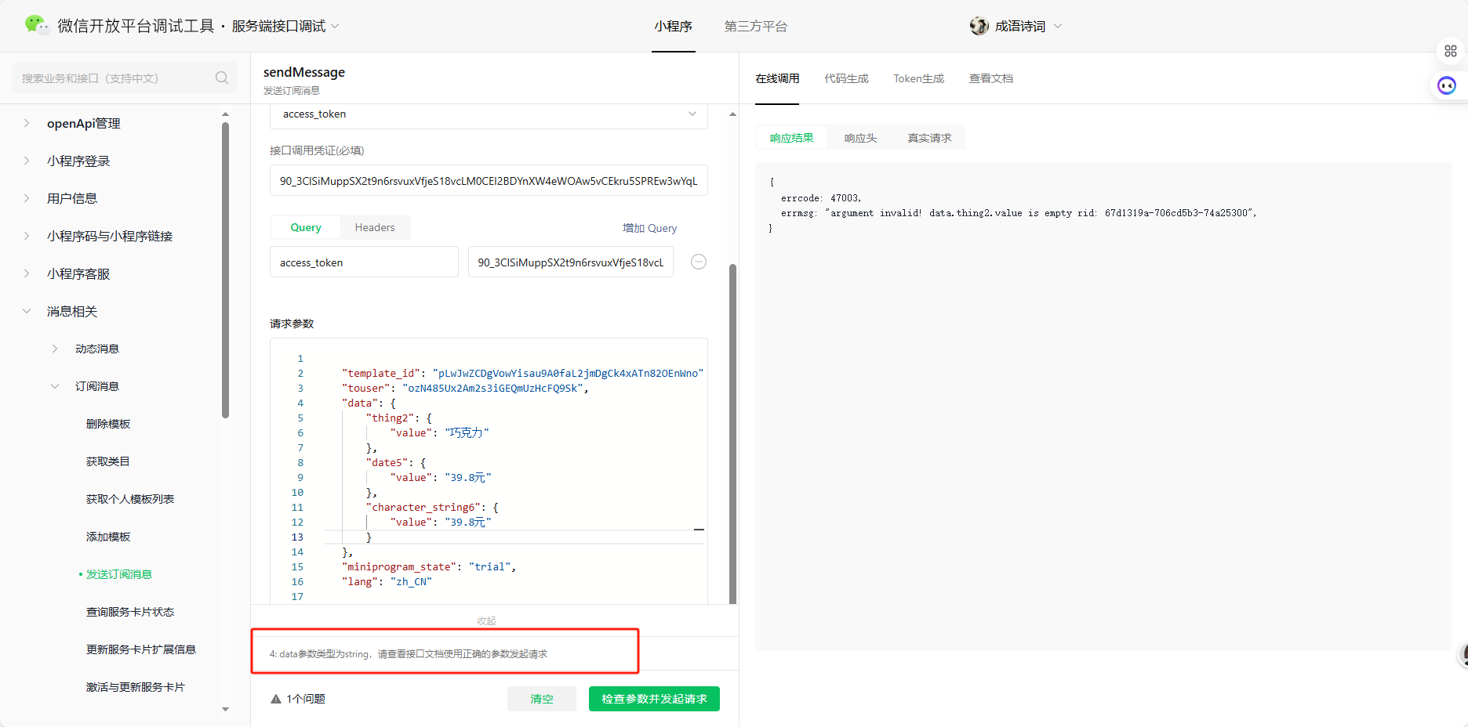The width and height of the screenshot is (1468, 727).
Task: Switch to the Headers tab
Action: [375, 227]
